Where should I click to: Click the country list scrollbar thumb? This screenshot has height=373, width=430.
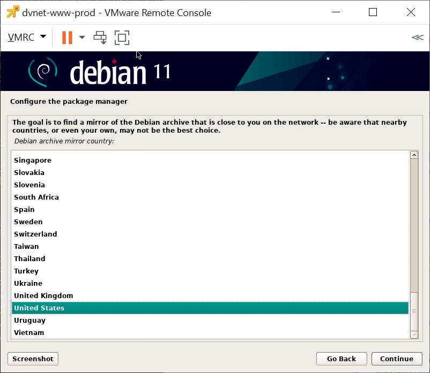tap(414, 310)
